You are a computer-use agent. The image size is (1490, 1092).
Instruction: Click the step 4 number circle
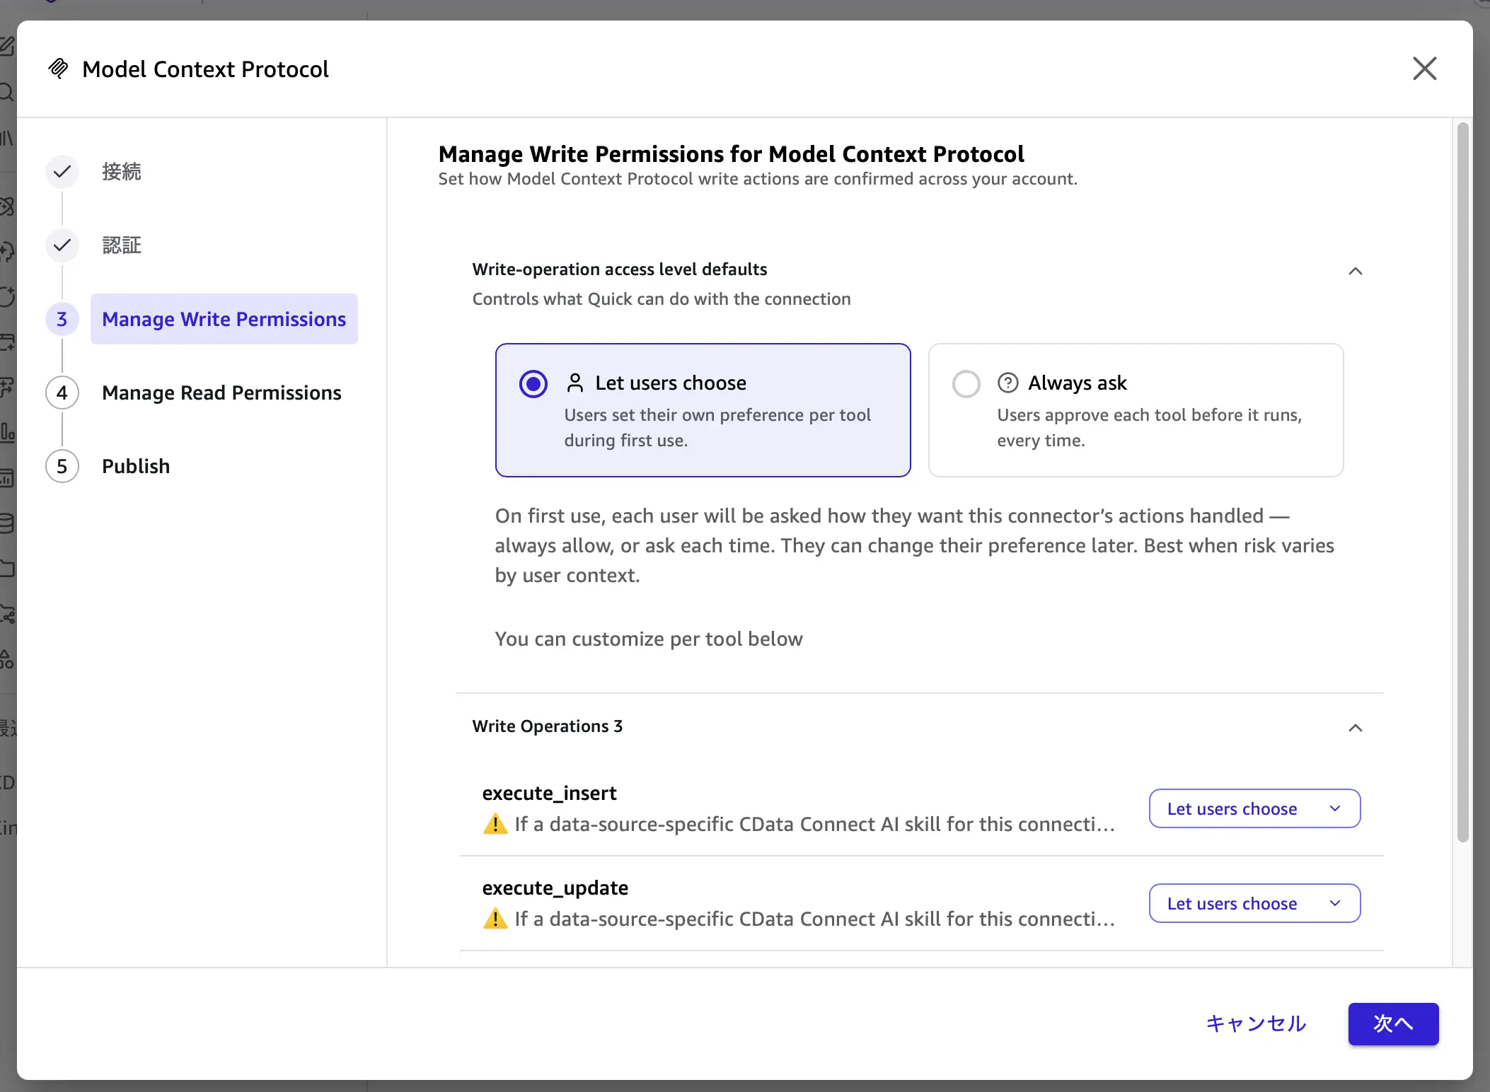point(62,393)
